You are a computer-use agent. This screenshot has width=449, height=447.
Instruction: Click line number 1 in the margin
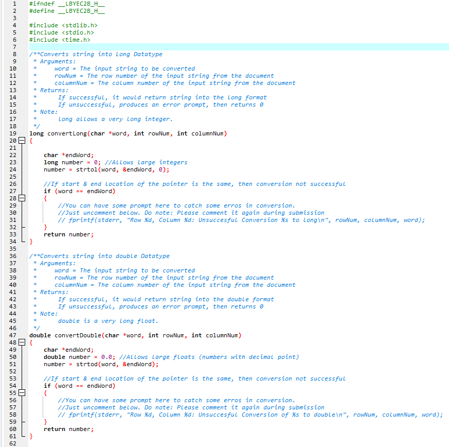point(14,4)
